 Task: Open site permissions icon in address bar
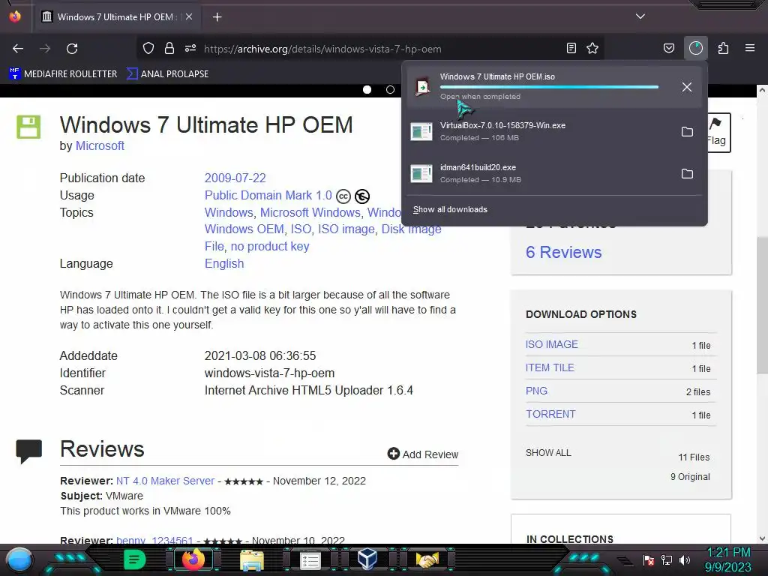click(190, 48)
